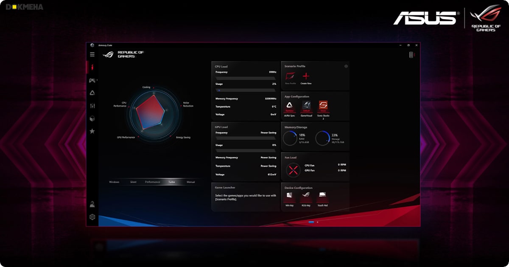Image resolution: width=509 pixels, height=267 pixels.
Task: Open the user profile sidebar icon
Action: (92, 205)
